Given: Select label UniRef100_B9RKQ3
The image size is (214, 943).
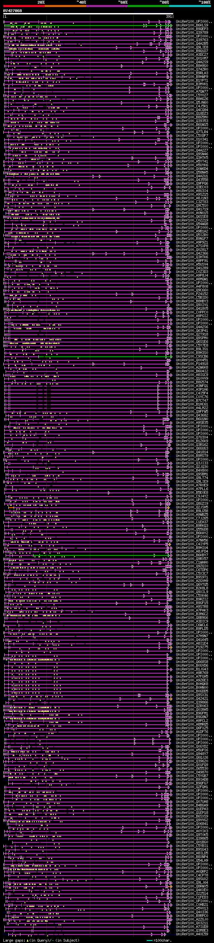Looking at the screenshot, I should coord(192,526).
